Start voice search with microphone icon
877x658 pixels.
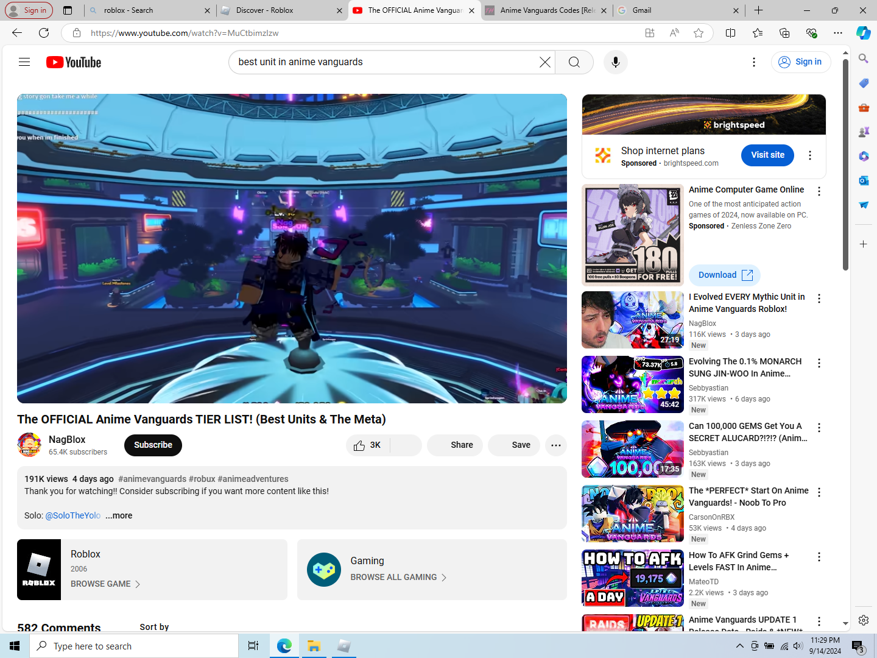click(x=616, y=62)
